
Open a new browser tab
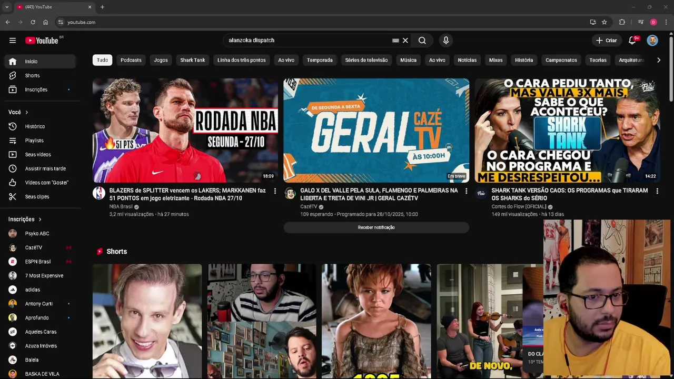pos(102,7)
